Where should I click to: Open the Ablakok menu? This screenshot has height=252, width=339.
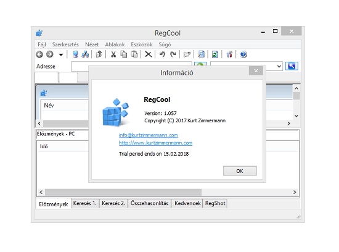pos(115,44)
